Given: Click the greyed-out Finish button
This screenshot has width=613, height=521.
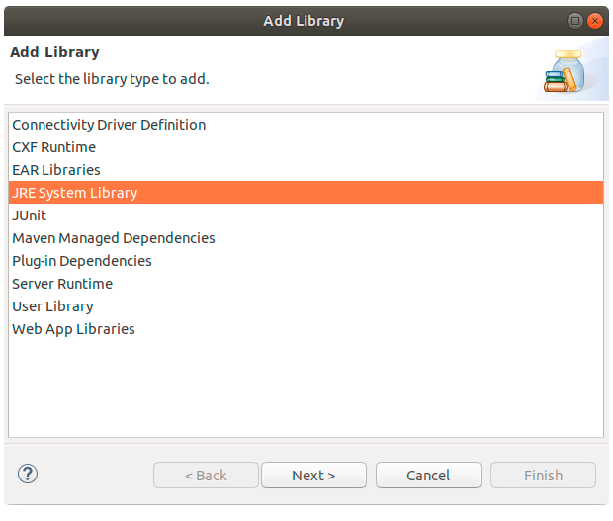Looking at the screenshot, I should coord(544,476).
